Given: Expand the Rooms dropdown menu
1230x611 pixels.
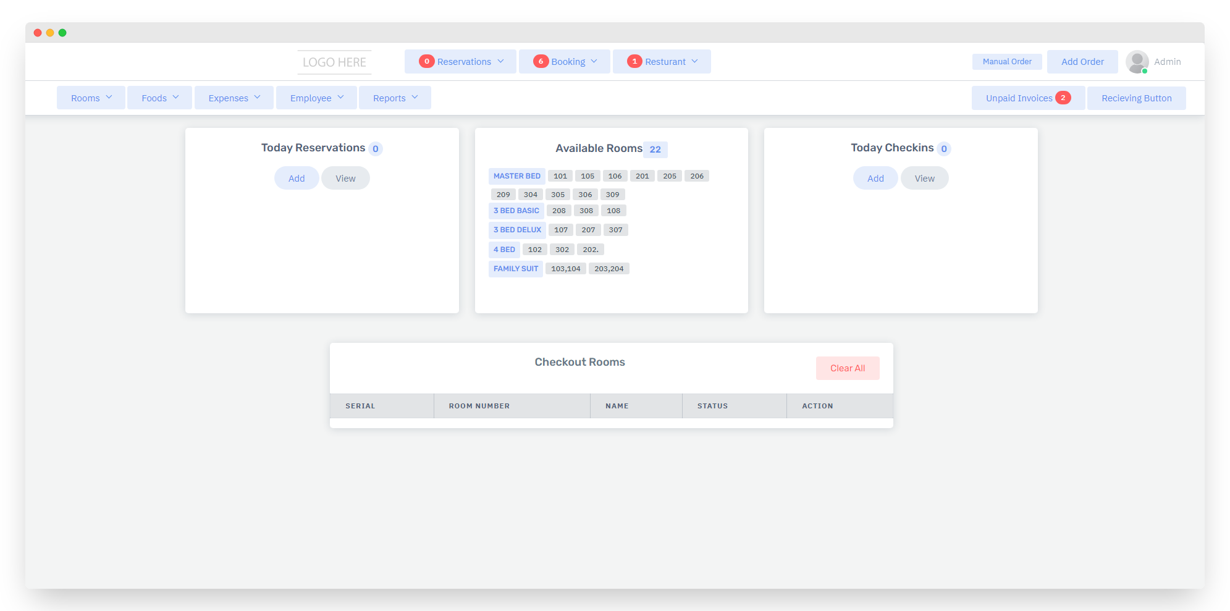Looking at the screenshot, I should point(91,98).
